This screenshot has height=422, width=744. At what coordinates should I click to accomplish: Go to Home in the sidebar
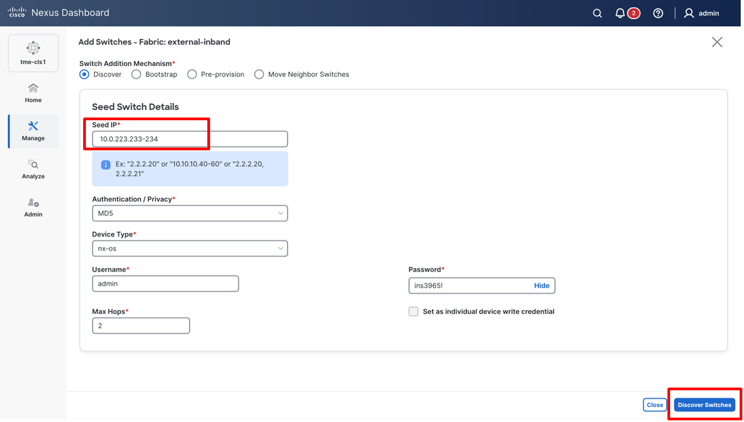point(33,93)
